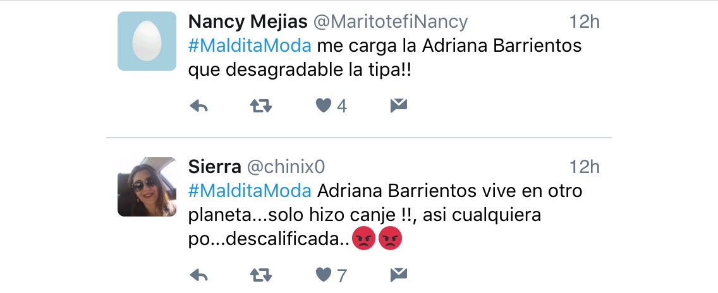
Task: Visit the @chinix0 handle
Action: pyautogui.click(x=285, y=167)
